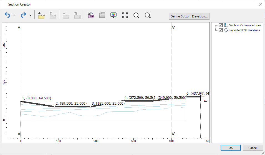Toggle the Imported DXF Polylines checkbox

point(221,30)
